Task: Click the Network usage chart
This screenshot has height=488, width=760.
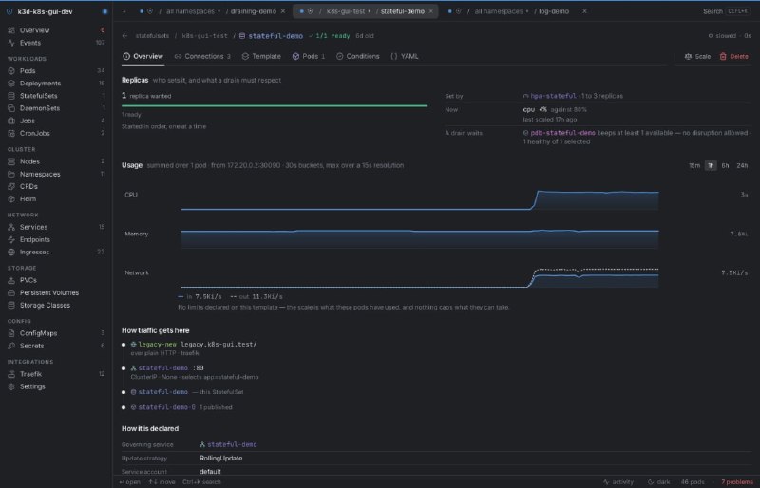Action: click(420, 276)
